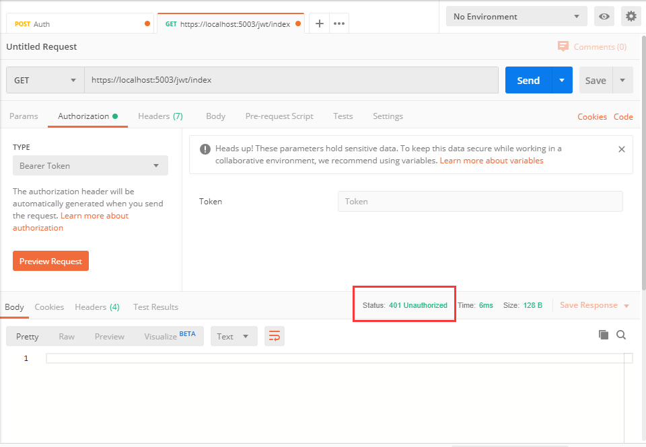Copy response body with the copy icon

604,335
